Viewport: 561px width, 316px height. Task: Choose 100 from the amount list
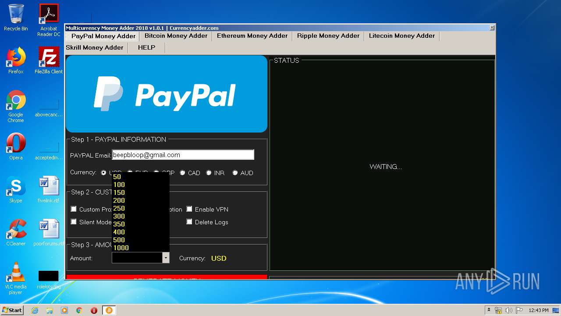[x=140, y=185]
